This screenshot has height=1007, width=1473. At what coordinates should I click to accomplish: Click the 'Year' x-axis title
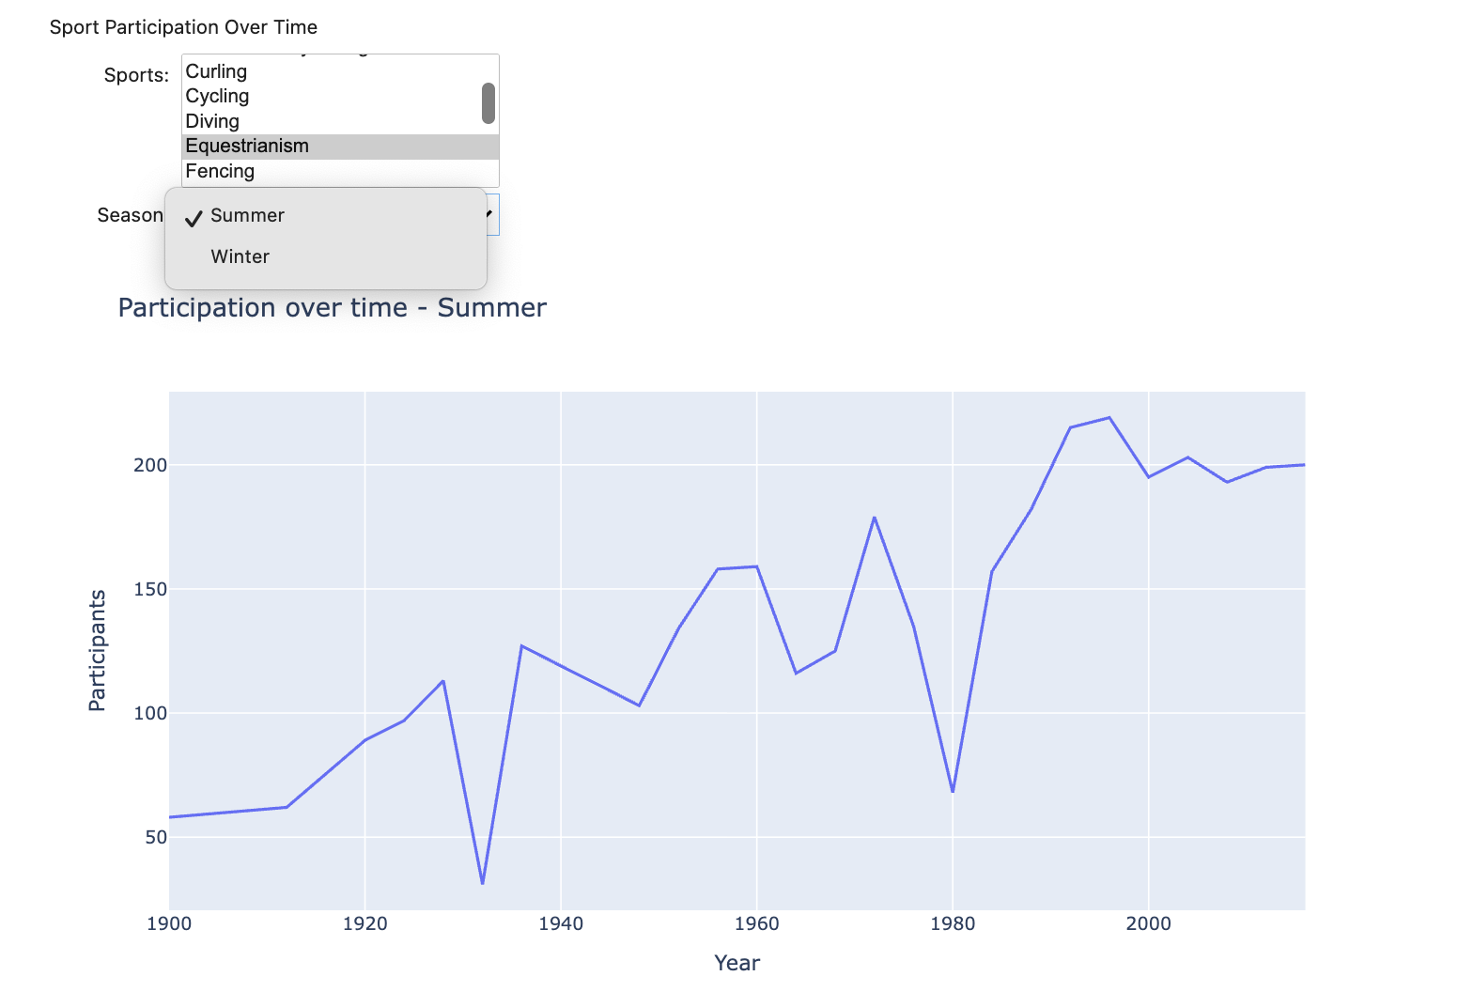736,963
